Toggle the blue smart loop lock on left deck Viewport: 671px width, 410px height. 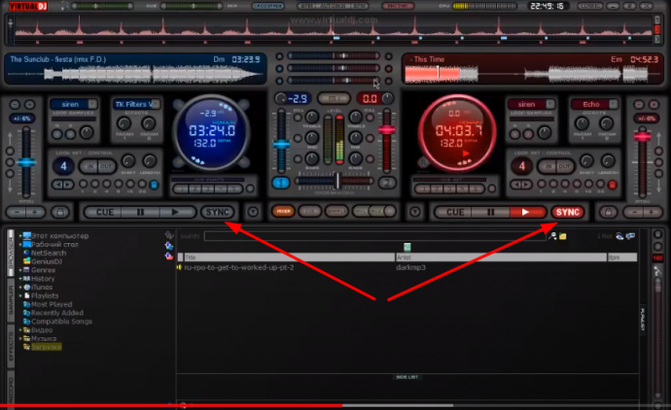154,185
